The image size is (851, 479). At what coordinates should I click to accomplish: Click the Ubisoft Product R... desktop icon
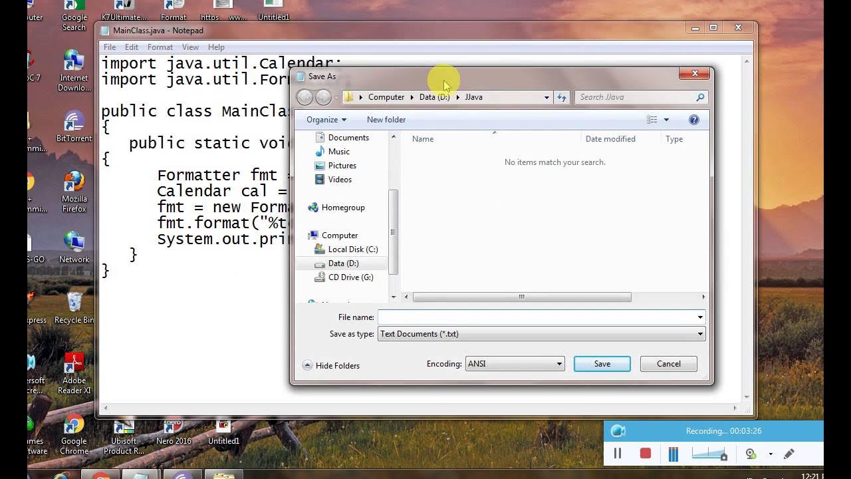[x=124, y=437]
